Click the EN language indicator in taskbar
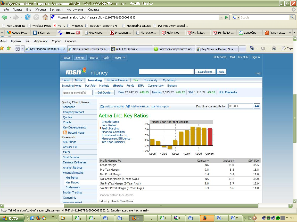Viewport: 297px width, 222px height. 250,218
